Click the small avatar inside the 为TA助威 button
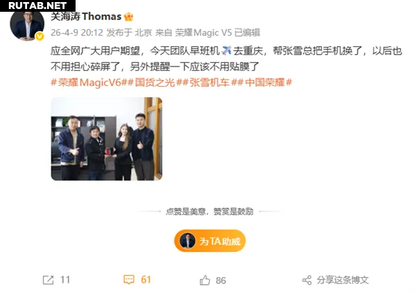This screenshot has width=416, height=293. pos(187,241)
